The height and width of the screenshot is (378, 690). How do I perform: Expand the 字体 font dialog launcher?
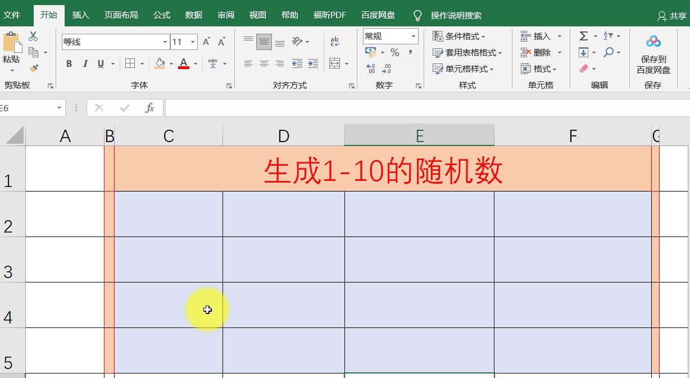pyautogui.click(x=229, y=86)
